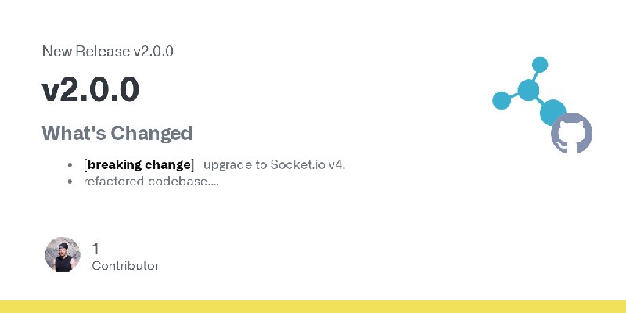Click the 'New Release v2.0.0' subtitle
The height and width of the screenshot is (313, 626).
[x=107, y=51]
